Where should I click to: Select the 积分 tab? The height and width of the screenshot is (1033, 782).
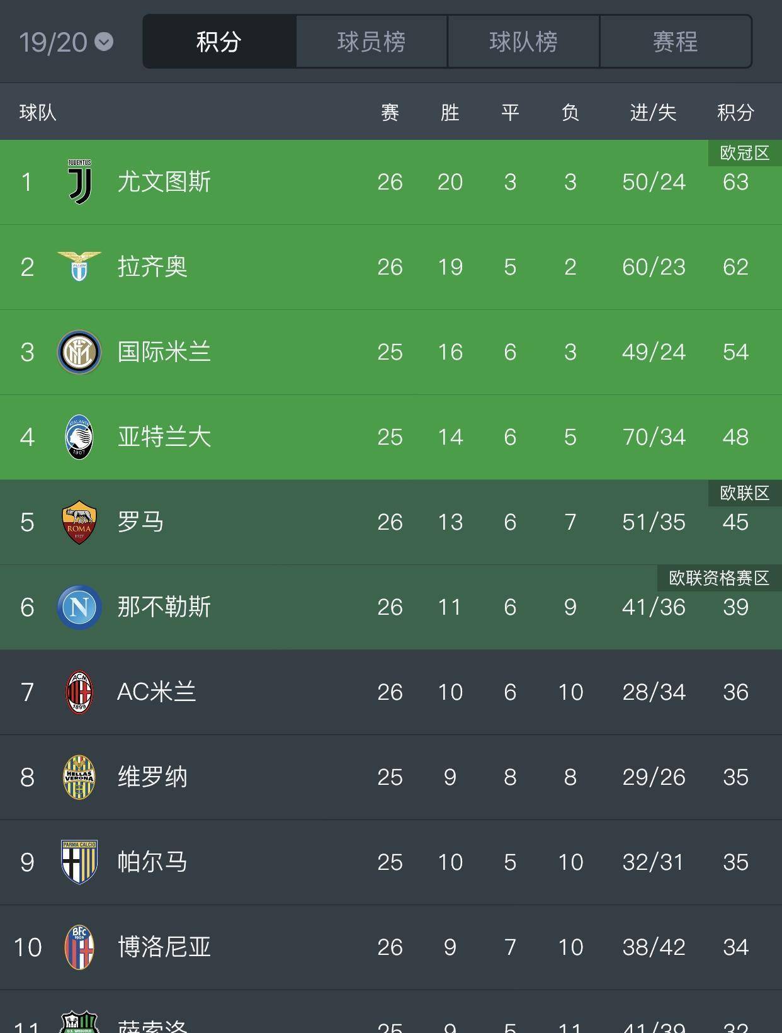pos(219,42)
